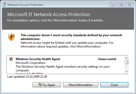Screen dimensions: 136x94
Task: Click the Close button at bottom right
Action: point(114,85)
